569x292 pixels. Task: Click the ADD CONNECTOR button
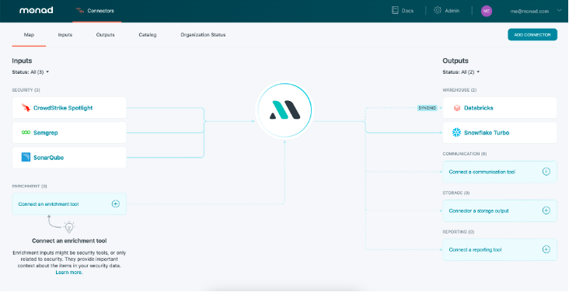click(x=532, y=35)
